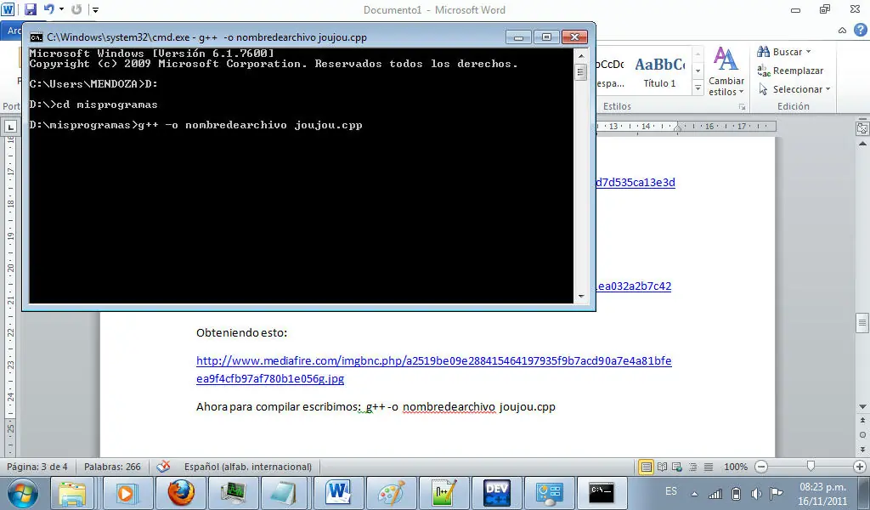Click the next page double-arrow button

coord(862,449)
